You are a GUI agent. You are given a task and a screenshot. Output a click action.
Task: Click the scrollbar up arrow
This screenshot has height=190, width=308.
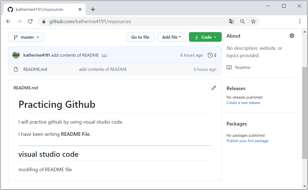pos(304,32)
